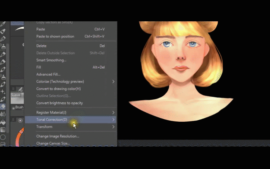Select Convert brightness to opacity

[59, 103]
